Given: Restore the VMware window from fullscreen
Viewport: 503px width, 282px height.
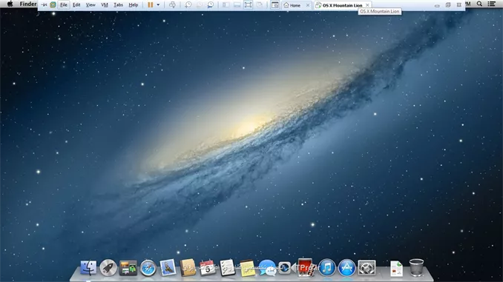Looking at the screenshot, I should [448, 5].
